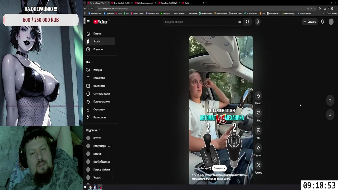Open Palworld Breeding bookmark
The width and height of the screenshot is (338, 190).
(x=289, y=13)
